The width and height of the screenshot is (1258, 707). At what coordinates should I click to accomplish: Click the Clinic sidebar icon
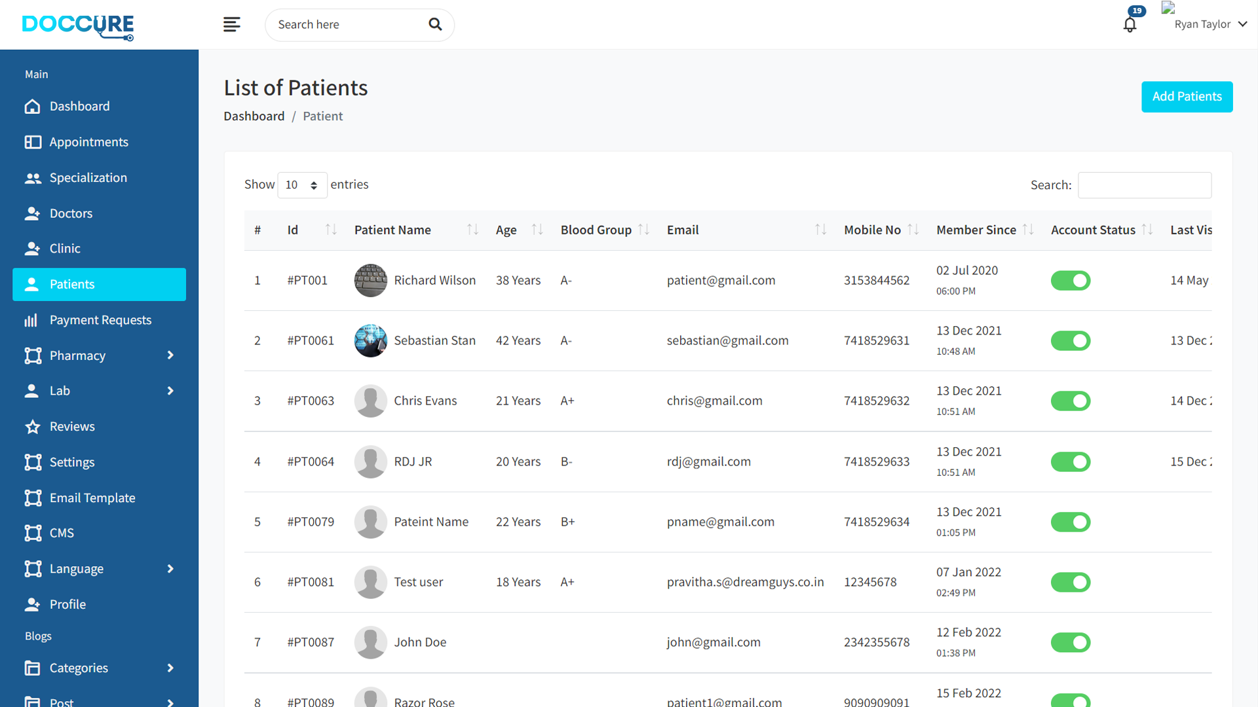click(32, 249)
